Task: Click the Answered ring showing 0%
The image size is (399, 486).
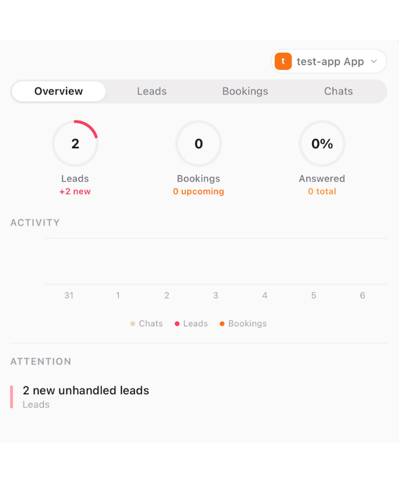Action: (x=322, y=144)
